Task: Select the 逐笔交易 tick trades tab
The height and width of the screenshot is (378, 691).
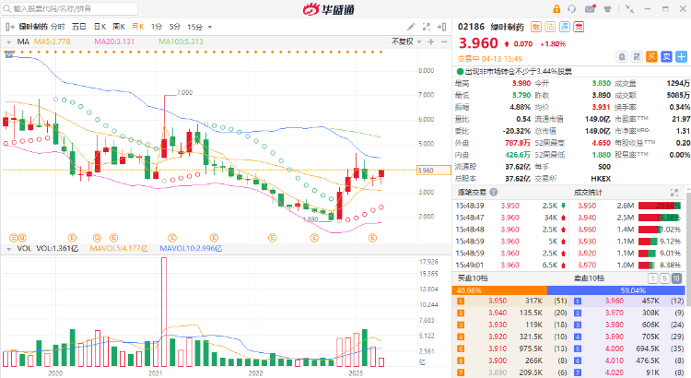Action: (471, 193)
